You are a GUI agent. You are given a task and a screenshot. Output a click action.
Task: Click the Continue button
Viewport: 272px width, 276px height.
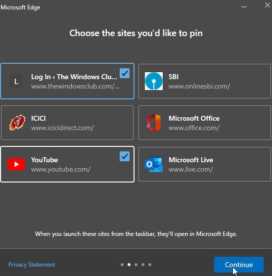[239, 265]
